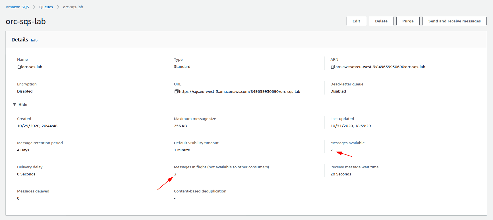Select Messages available count 7
Screen dimensions: 493x220
pyautogui.click(x=332, y=150)
